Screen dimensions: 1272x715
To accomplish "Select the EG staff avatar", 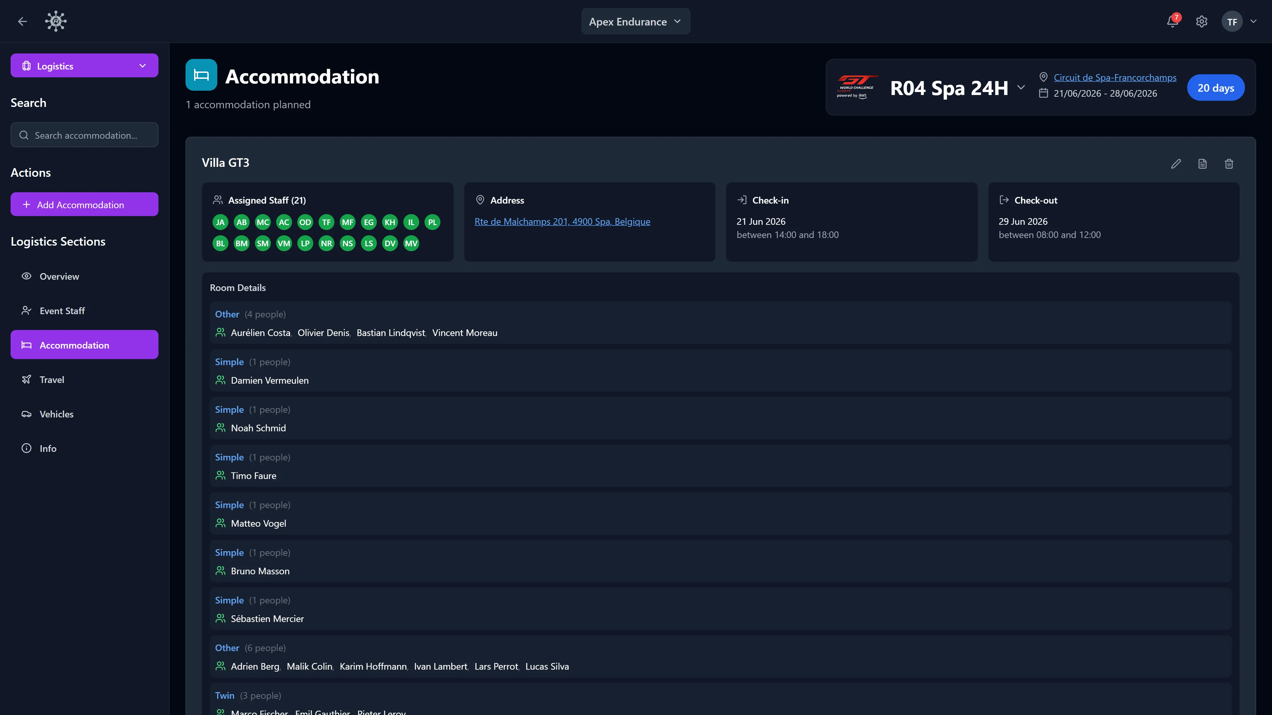I will [x=369, y=222].
